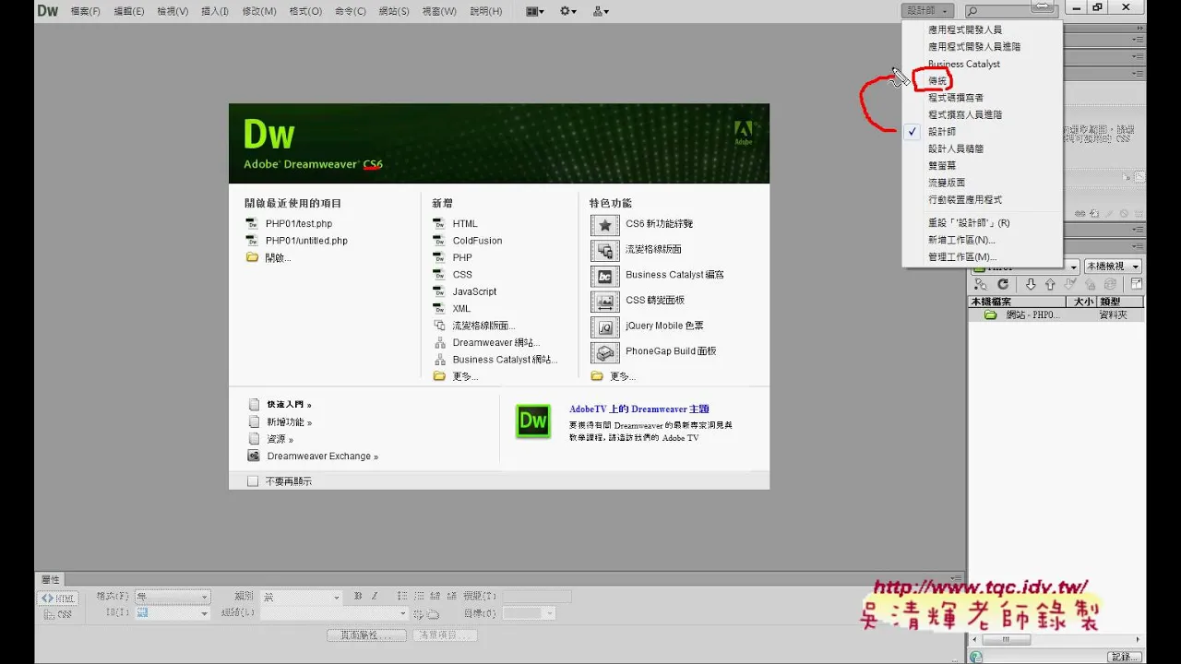Open the 連結(L) link combo box
The width and height of the screenshot is (1181, 664).
[334, 614]
